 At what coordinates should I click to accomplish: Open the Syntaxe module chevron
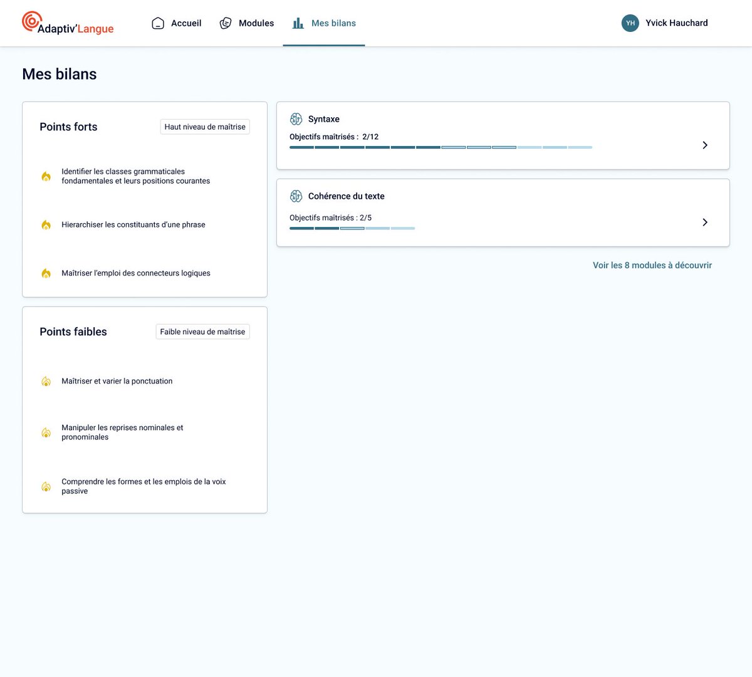705,145
